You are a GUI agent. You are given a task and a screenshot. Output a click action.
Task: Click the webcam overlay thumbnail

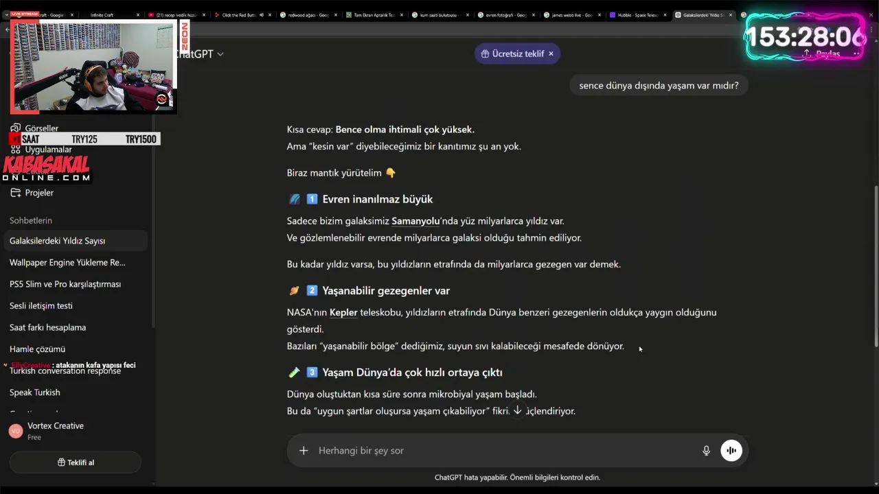point(93,66)
